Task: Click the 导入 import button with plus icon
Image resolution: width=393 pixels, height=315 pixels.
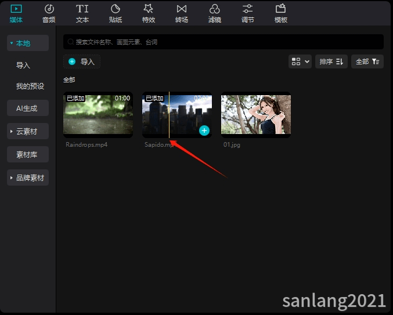Action: [82, 61]
